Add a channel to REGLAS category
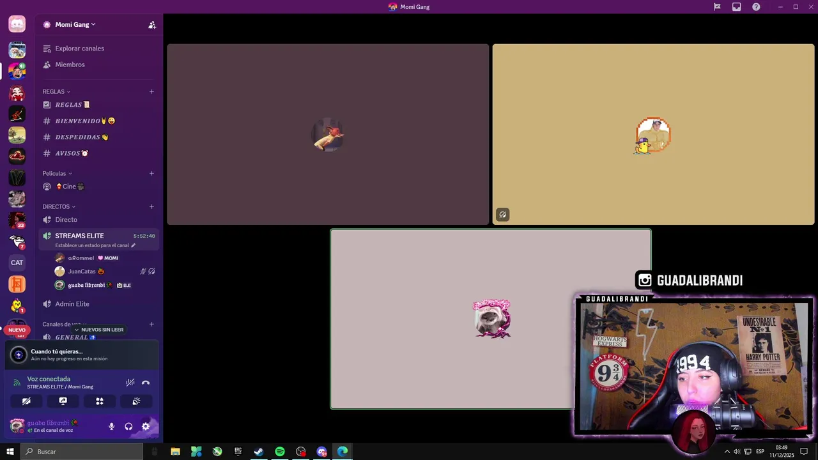Screen dimensions: 818x460 click(151, 91)
